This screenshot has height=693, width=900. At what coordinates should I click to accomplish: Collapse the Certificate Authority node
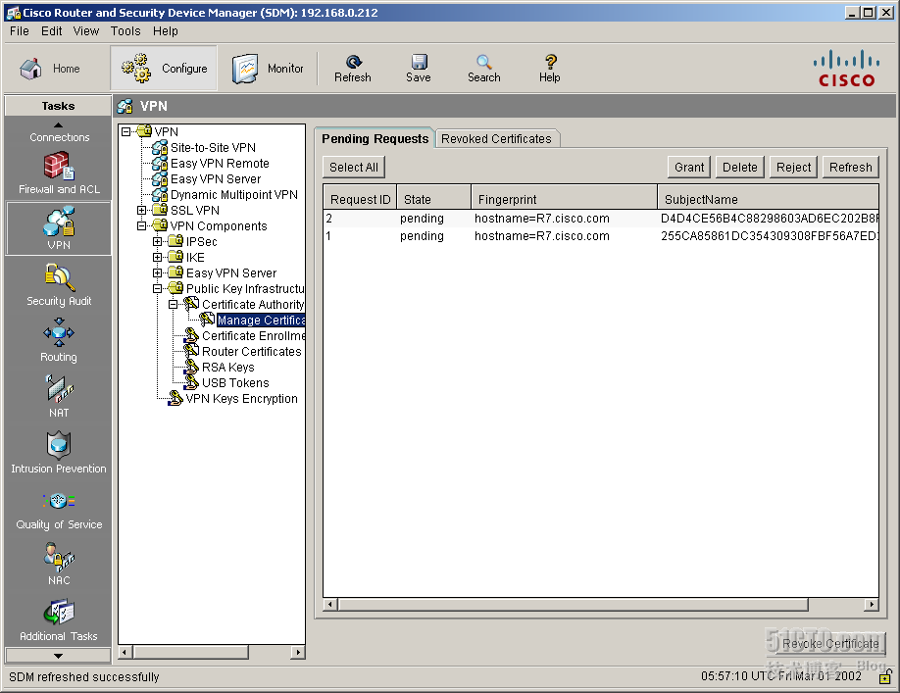173,304
